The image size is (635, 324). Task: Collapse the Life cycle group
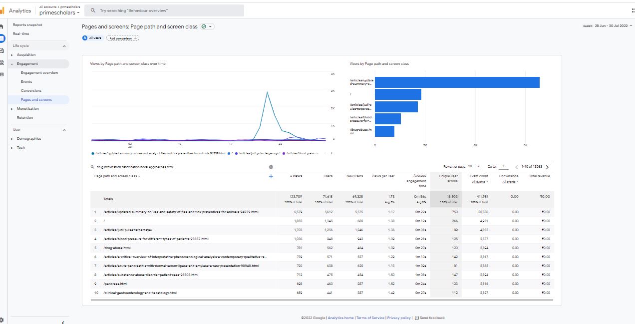[x=64, y=46]
